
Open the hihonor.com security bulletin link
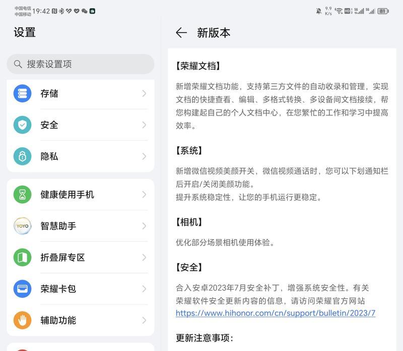click(276, 313)
